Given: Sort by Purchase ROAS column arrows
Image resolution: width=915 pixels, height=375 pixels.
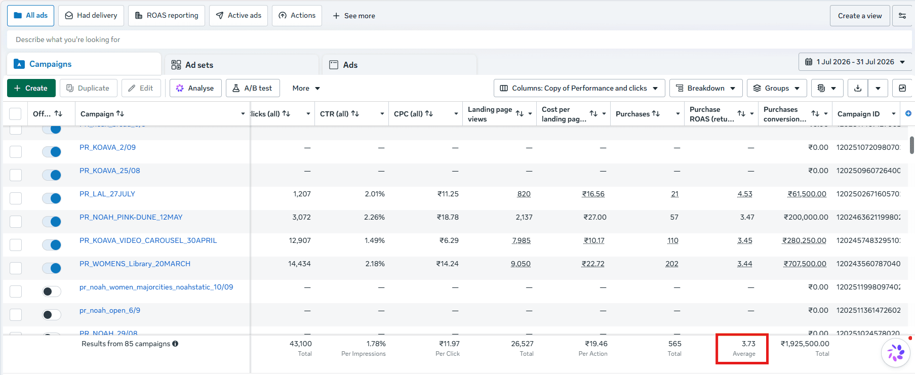Looking at the screenshot, I should [x=741, y=114].
